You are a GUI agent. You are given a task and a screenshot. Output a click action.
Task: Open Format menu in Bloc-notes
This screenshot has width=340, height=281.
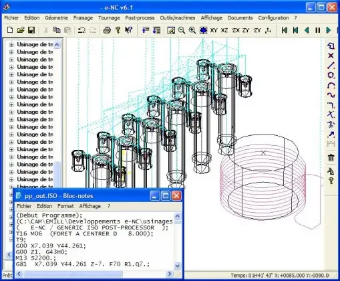click(65, 206)
